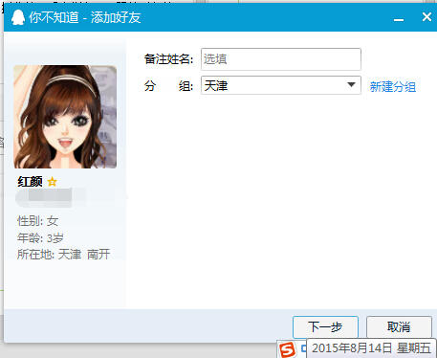The height and width of the screenshot is (358, 437).
Task: Click the 年龄: 3岁 info line
Action: coord(40,237)
